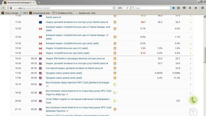Open the Forex с Альпари bookmark
Image resolution: width=206 pixels, height=116 pixels.
[x=10, y=13]
